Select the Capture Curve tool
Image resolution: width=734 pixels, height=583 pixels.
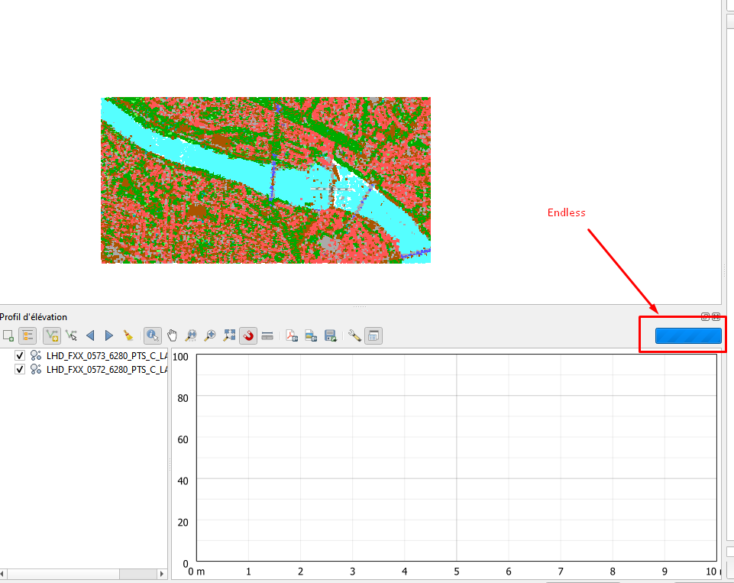(x=50, y=335)
